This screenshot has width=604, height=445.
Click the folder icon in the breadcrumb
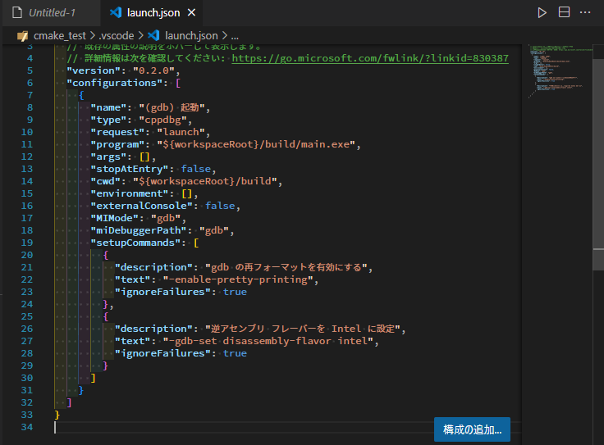23,36
